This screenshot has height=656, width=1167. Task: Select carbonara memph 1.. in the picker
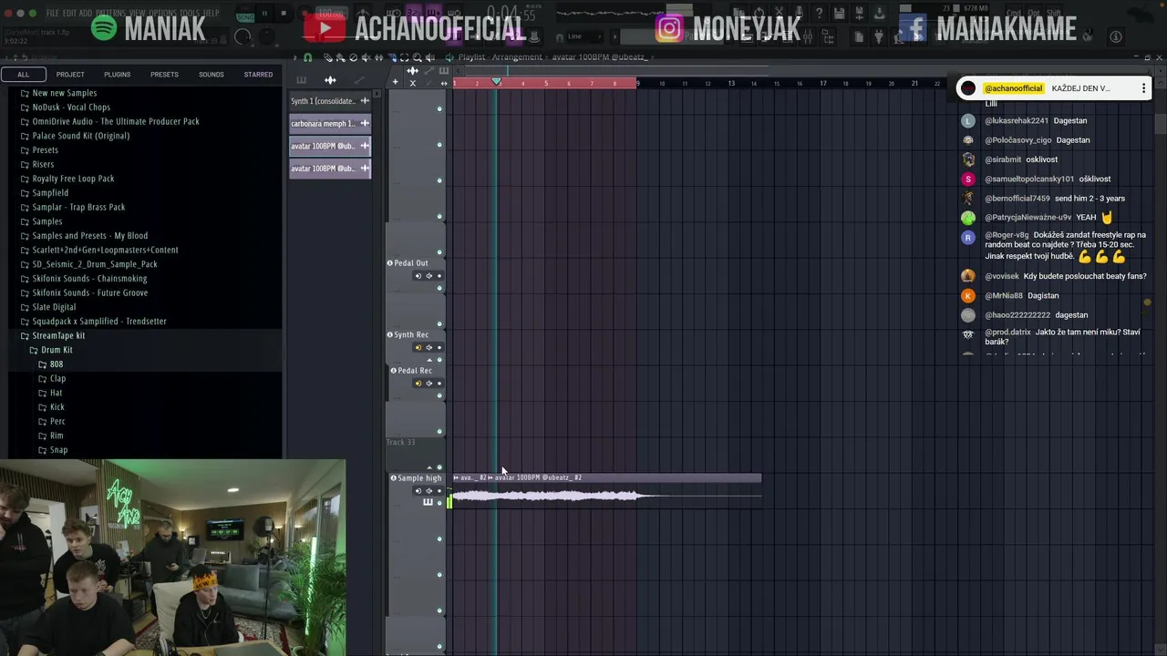click(x=330, y=123)
